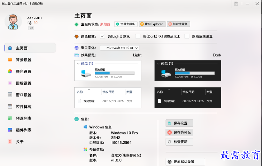
Task: Click the sun icon beside 颜色模式
Action: pyautogui.click(x=76, y=36)
